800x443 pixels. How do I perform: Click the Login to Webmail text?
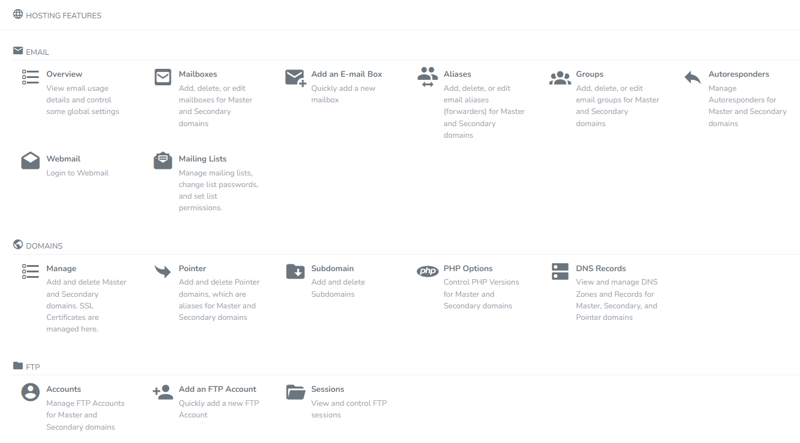pyautogui.click(x=77, y=172)
